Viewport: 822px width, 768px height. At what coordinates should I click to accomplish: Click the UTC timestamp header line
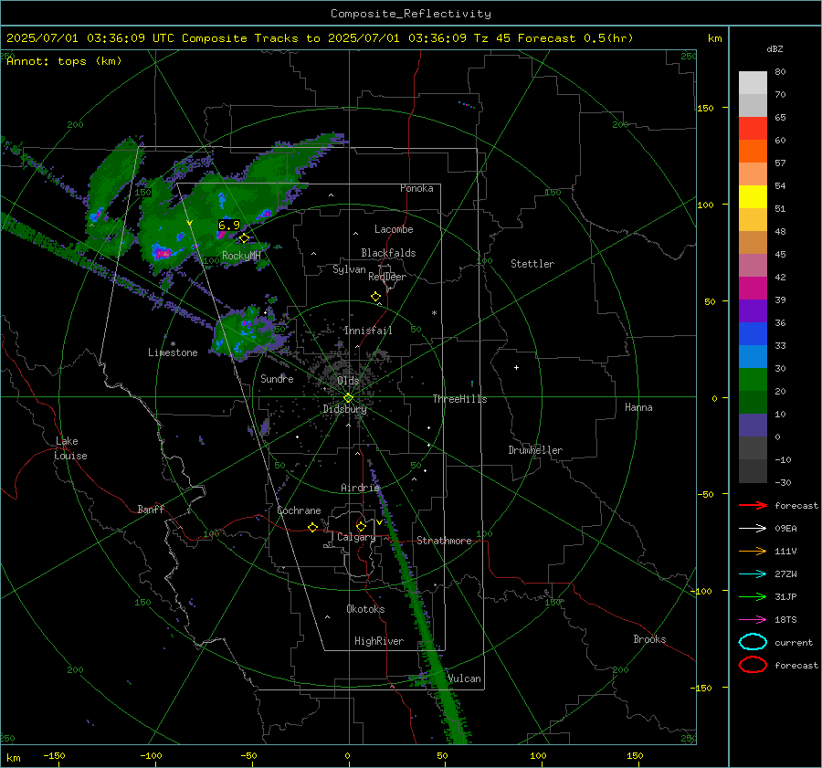(320, 38)
